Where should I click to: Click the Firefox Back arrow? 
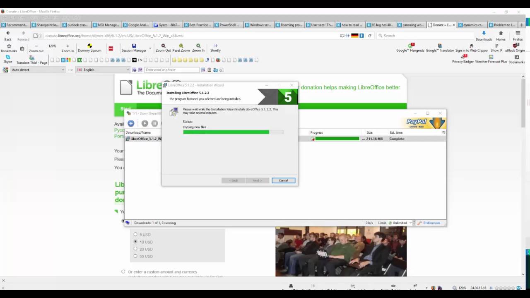[x=8, y=33]
